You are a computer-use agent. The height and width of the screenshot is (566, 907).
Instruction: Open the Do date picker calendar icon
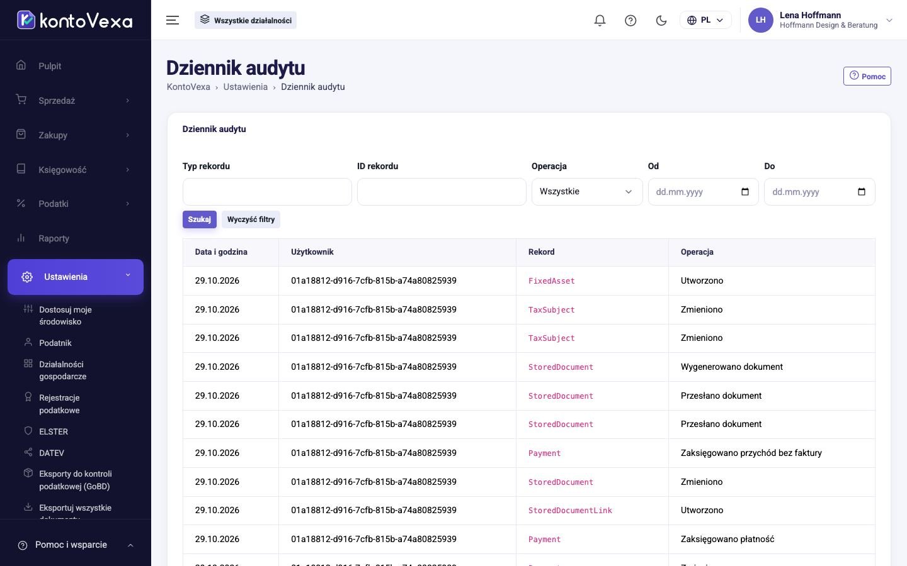[x=862, y=192]
